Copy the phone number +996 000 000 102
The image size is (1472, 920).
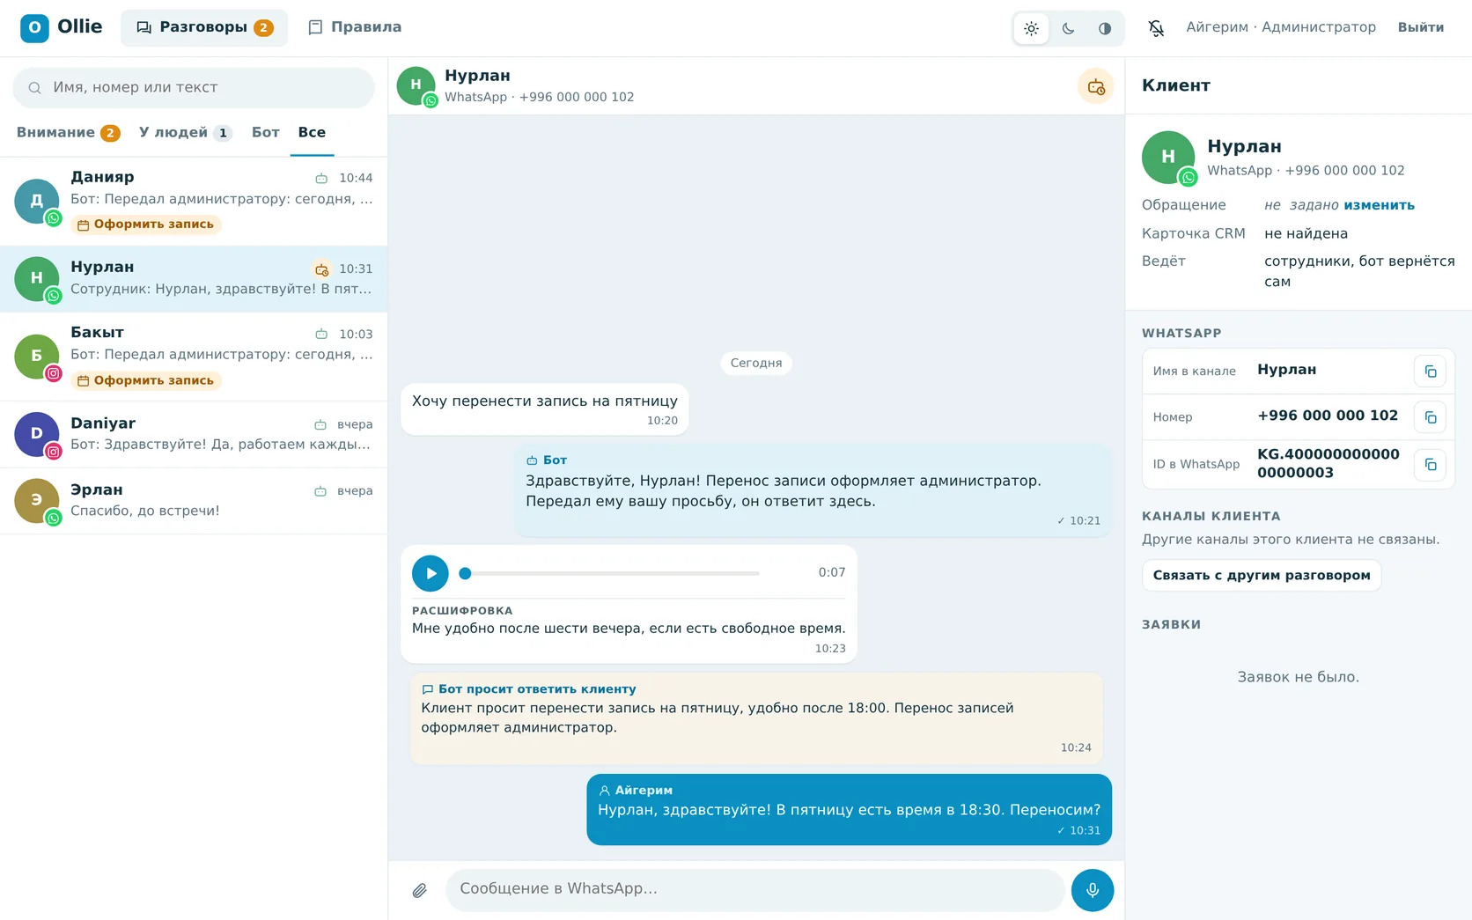tap(1430, 417)
